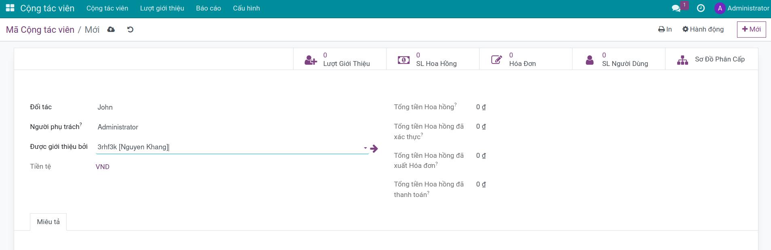The width and height of the screenshot is (771, 250).
Task: Open Sơ Đồ Phân Cấp hierarchy view
Action: 712,59
